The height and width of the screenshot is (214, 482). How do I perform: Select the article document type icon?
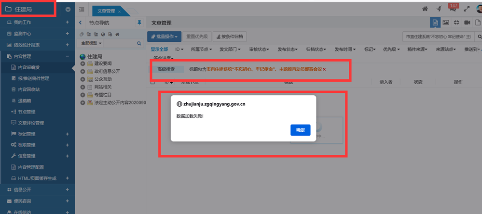point(435,23)
